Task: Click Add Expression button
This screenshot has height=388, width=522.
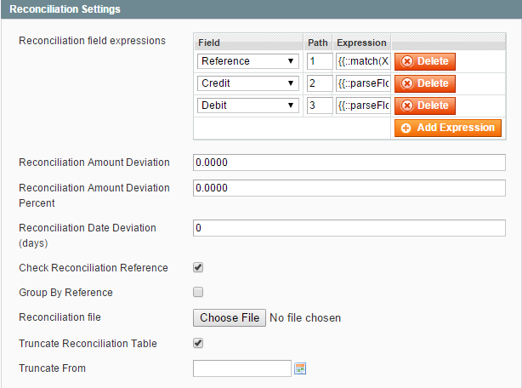Action: tap(447, 128)
